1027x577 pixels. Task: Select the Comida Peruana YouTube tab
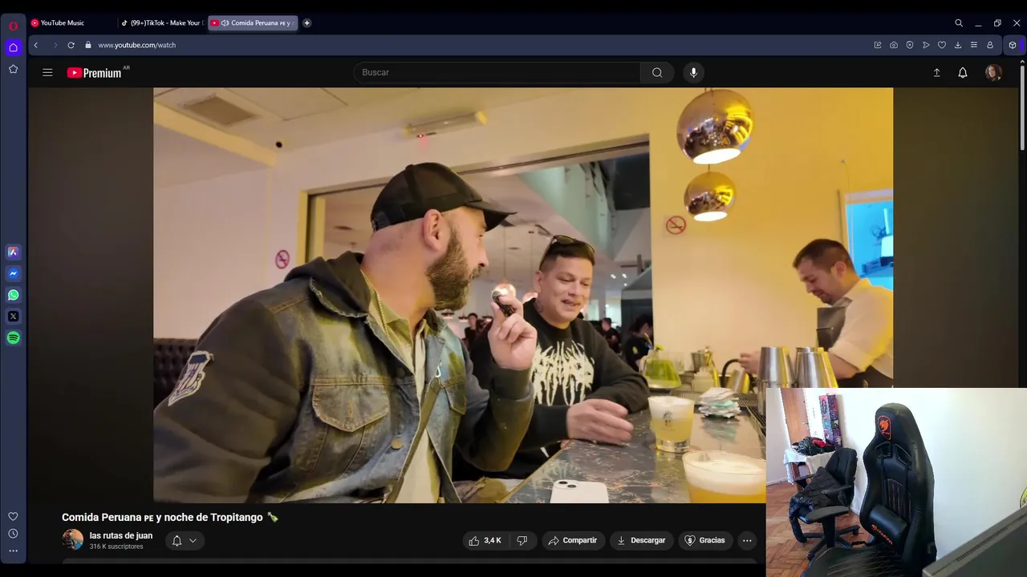(x=253, y=23)
